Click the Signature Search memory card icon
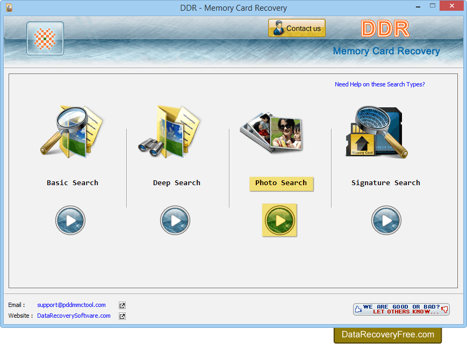Viewport: 467px width, 344px height. coord(377,131)
